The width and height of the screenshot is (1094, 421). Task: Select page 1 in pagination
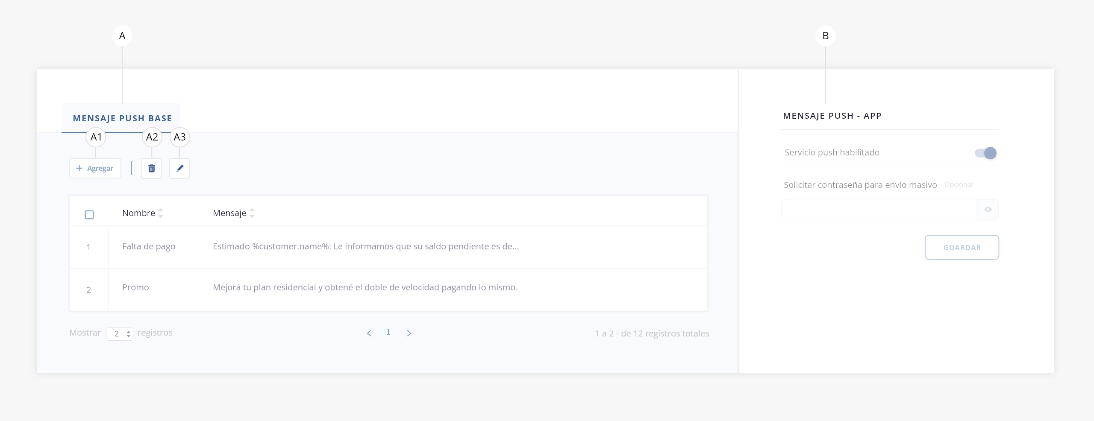(x=388, y=332)
